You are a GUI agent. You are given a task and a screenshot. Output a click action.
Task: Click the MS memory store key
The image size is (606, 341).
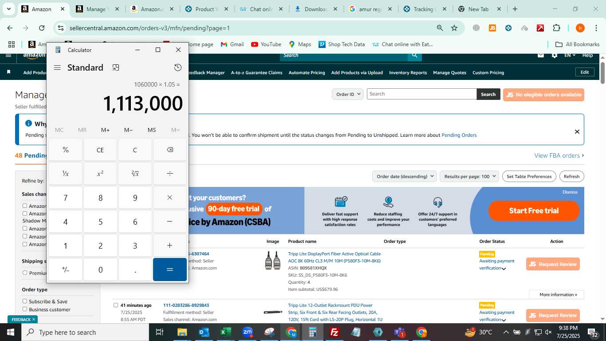pyautogui.click(x=152, y=130)
